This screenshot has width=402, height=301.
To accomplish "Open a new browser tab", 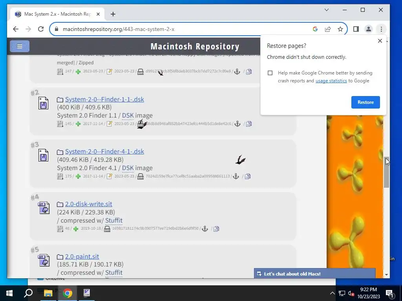I will click(113, 14).
